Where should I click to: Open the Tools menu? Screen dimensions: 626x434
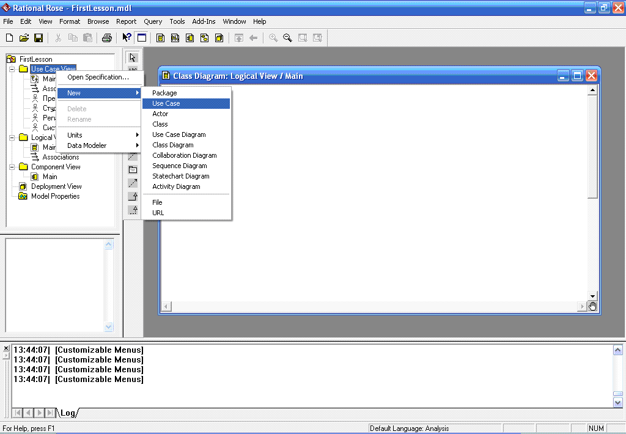click(177, 21)
